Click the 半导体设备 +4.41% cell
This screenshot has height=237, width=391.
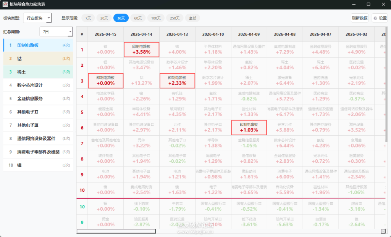pyautogui.click(x=141, y=112)
